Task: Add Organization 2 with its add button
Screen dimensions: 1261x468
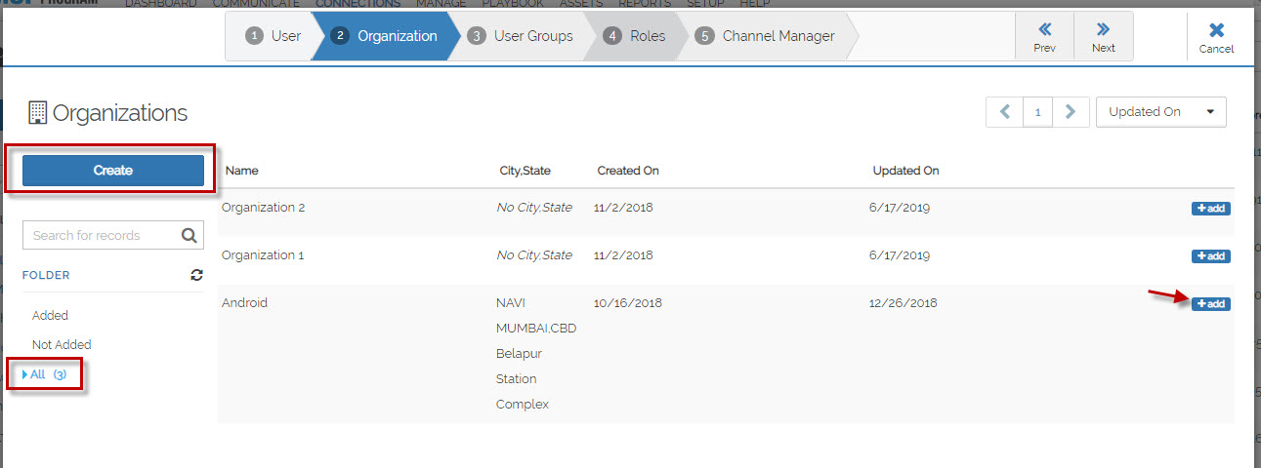Action: (x=1210, y=209)
